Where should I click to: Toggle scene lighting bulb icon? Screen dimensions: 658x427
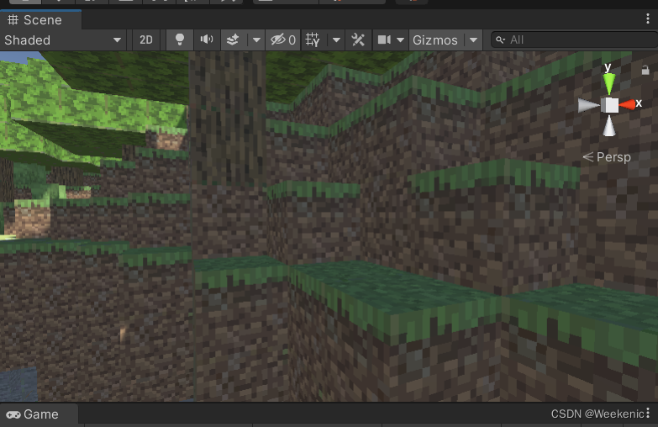pyautogui.click(x=180, y=40)
